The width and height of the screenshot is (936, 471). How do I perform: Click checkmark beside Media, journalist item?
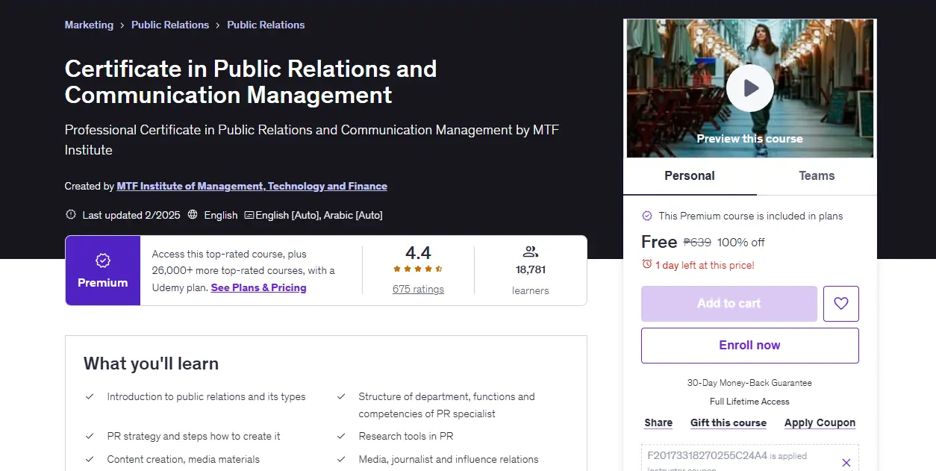point(341,460)
